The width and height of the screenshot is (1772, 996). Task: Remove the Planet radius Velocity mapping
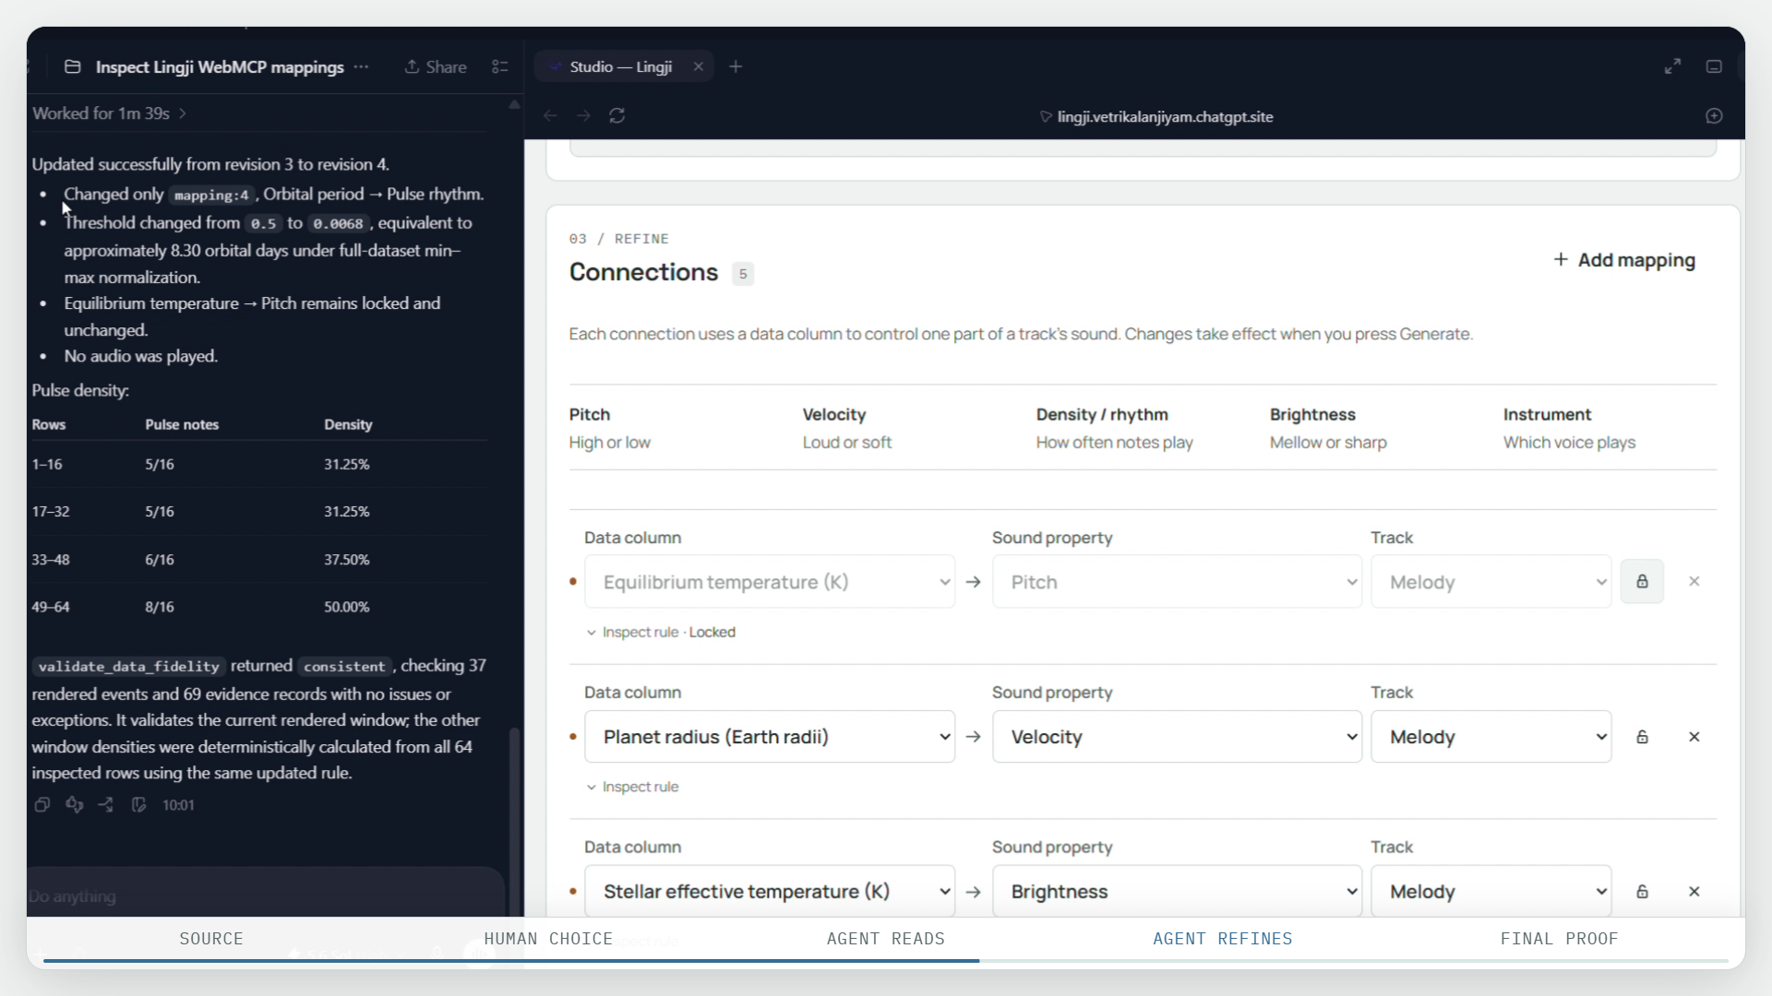(1694, 737)
